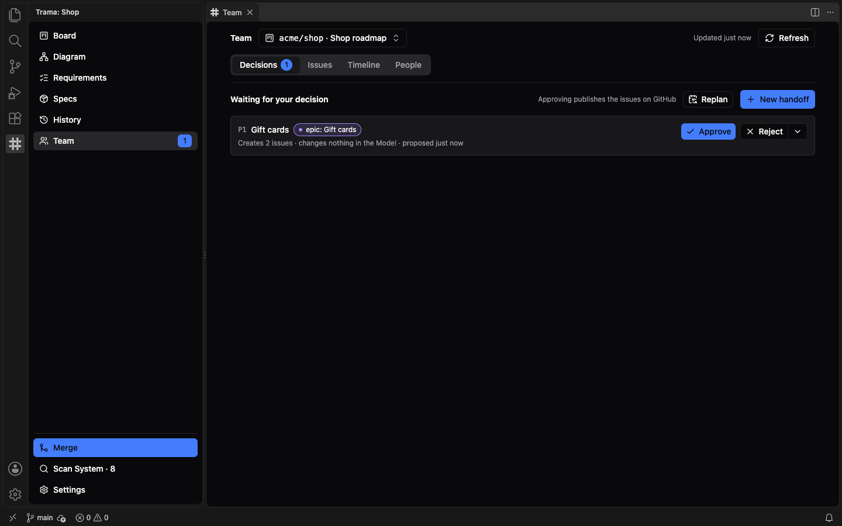This screenshot has width=842, height=526.
Task: Open Specs in the sidebar
Action: pos(115,99)
